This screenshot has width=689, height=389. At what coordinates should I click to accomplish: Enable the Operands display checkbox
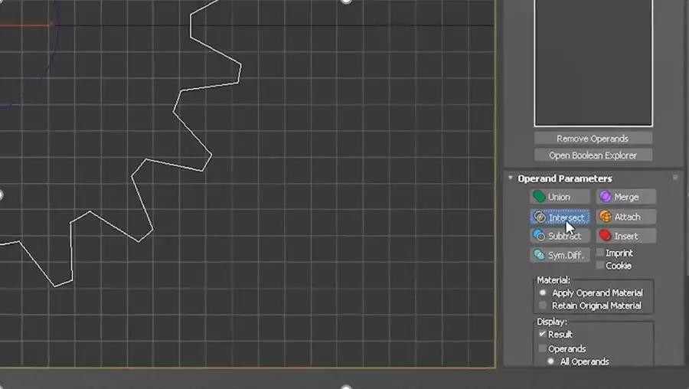pos(543,348)
